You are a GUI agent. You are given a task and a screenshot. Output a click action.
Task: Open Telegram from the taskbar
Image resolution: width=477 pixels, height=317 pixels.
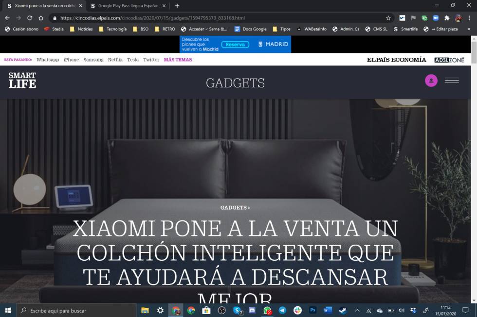[x=282, y=310]
